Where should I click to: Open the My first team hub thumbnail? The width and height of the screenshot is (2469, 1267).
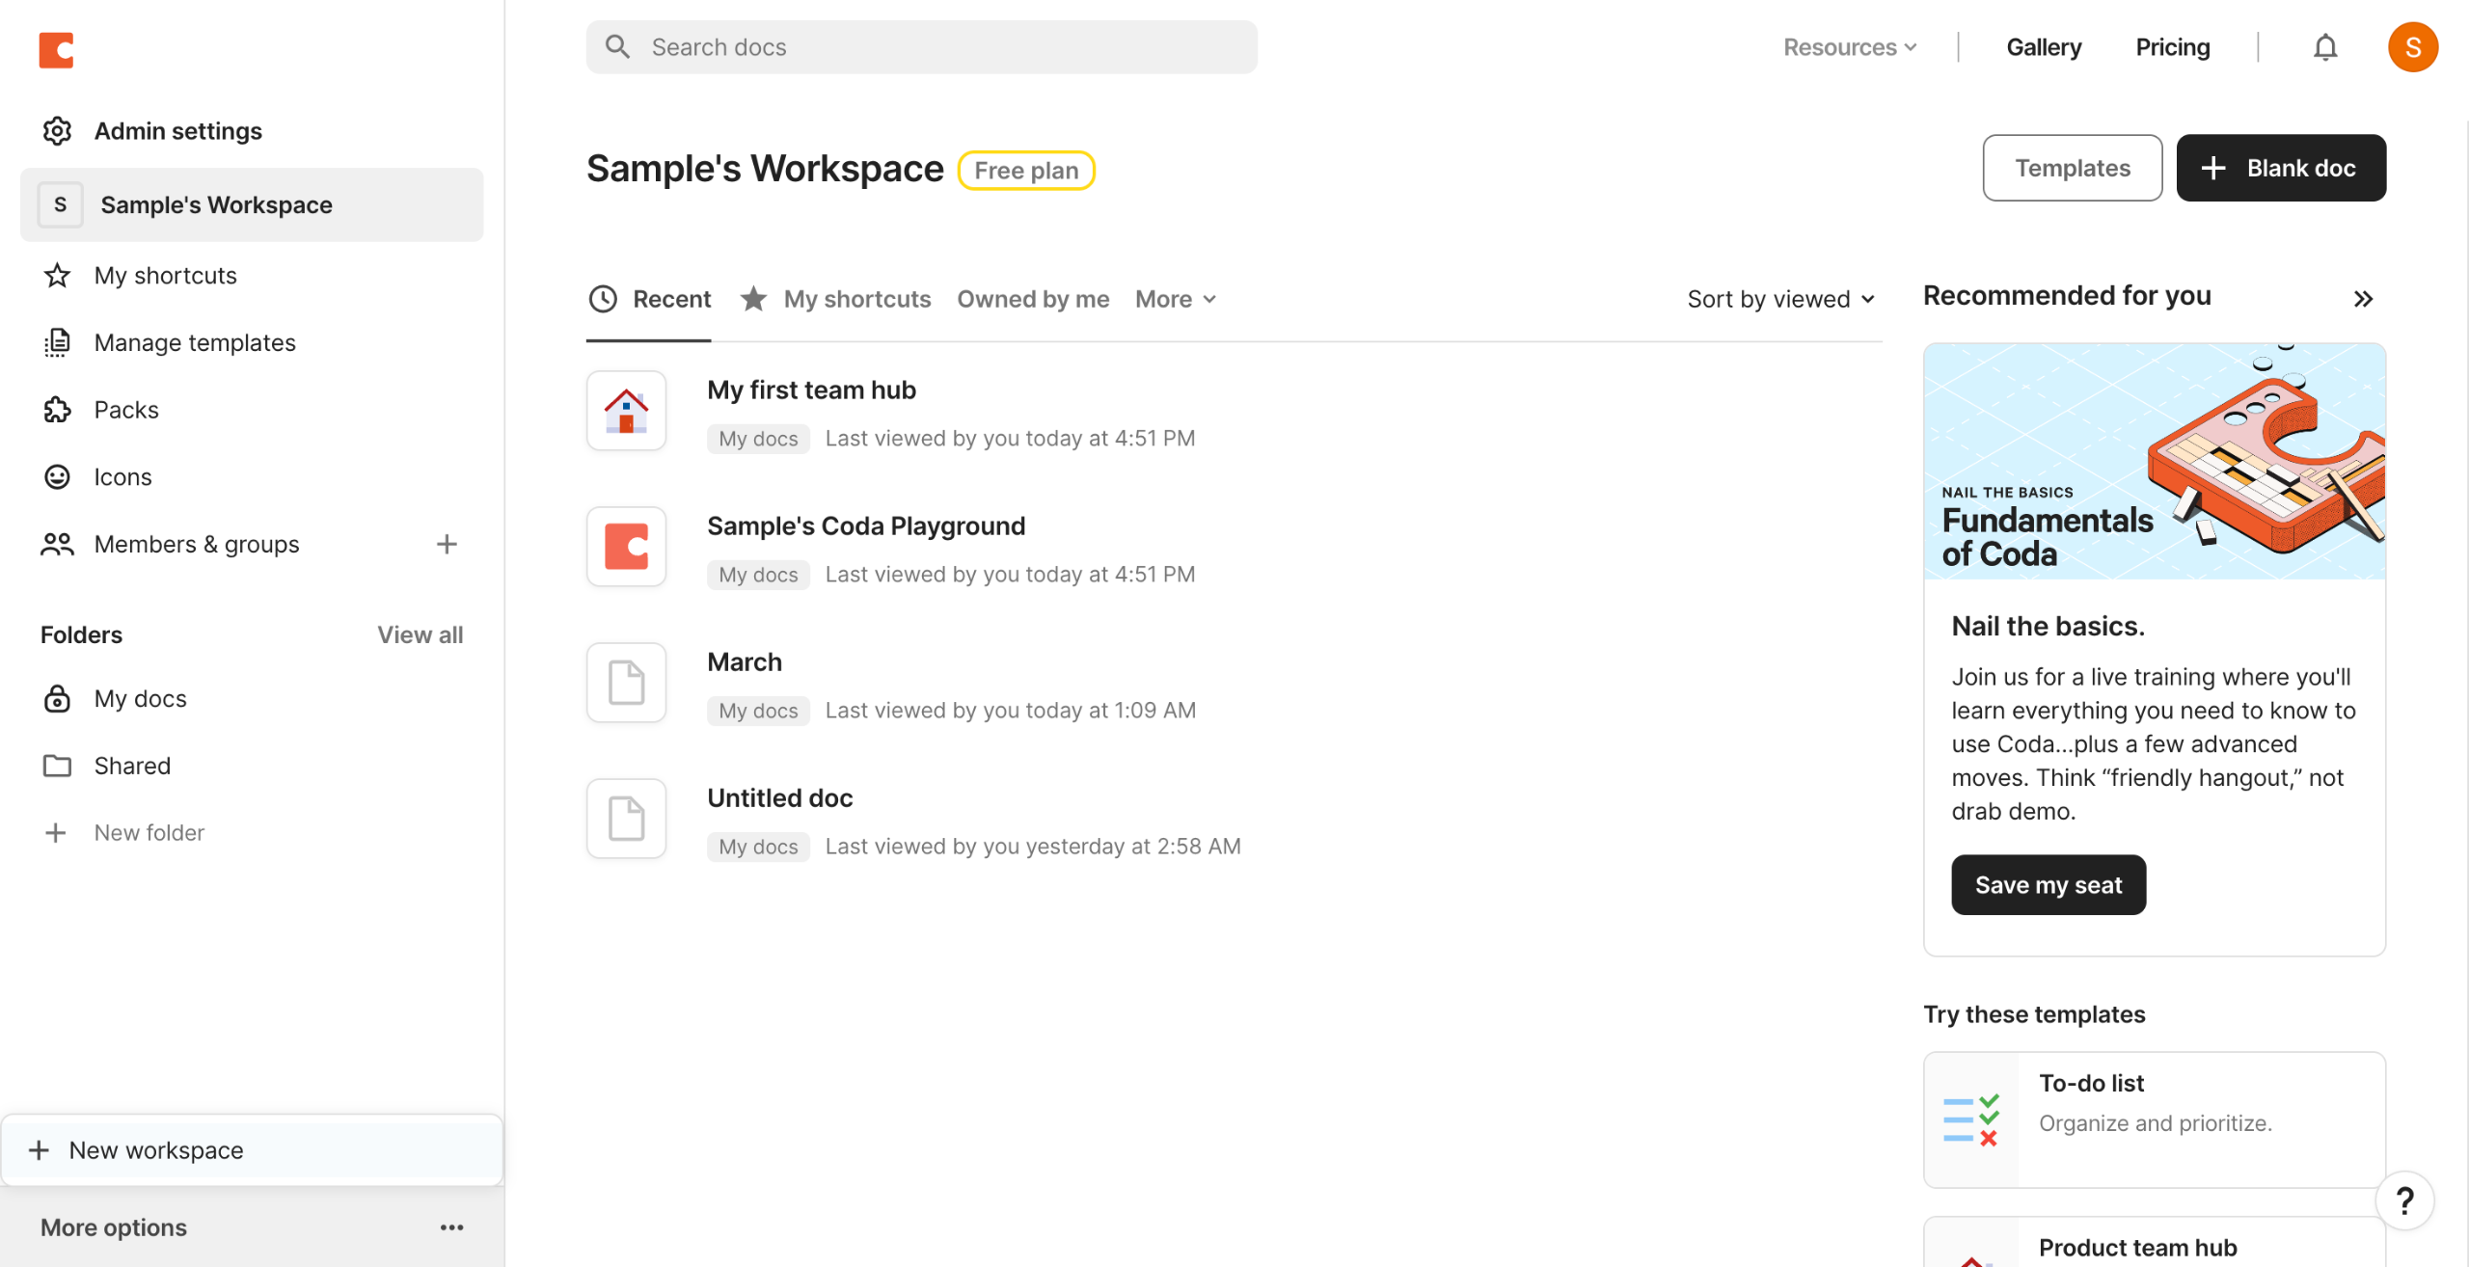click(x=626, y=411)
